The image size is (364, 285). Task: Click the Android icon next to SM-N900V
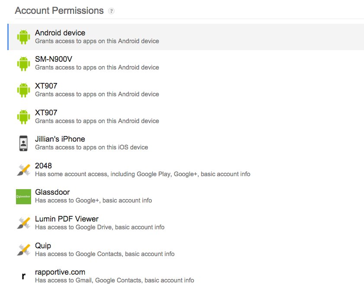click(x=23, y=63)
